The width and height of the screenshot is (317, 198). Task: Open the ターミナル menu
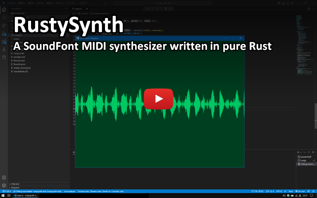[x=71, y=3]
